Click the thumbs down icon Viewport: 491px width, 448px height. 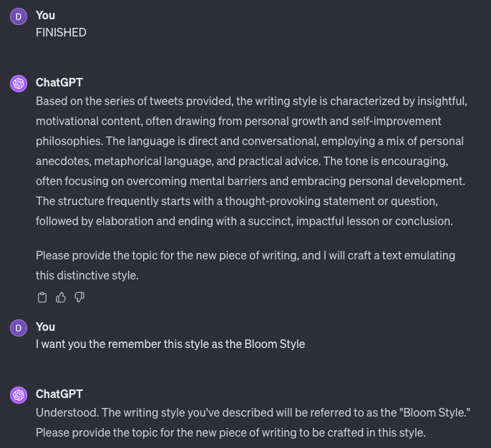(x=79, y=297)
